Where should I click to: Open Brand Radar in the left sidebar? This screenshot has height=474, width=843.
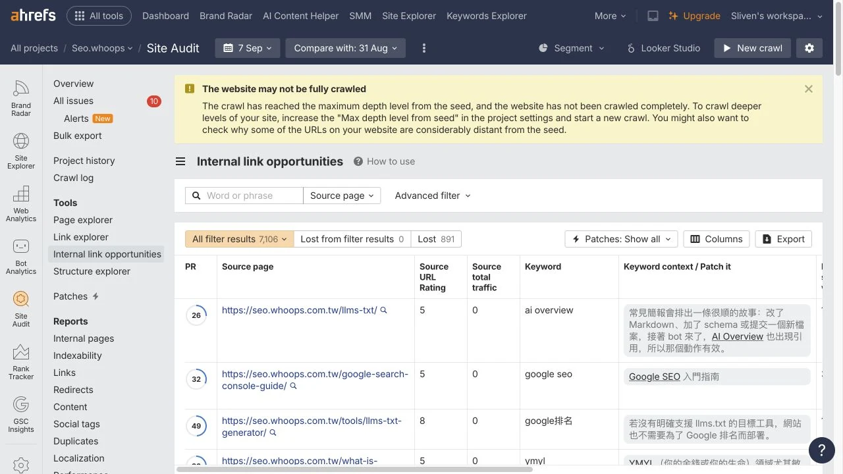[x=21, y=99]
